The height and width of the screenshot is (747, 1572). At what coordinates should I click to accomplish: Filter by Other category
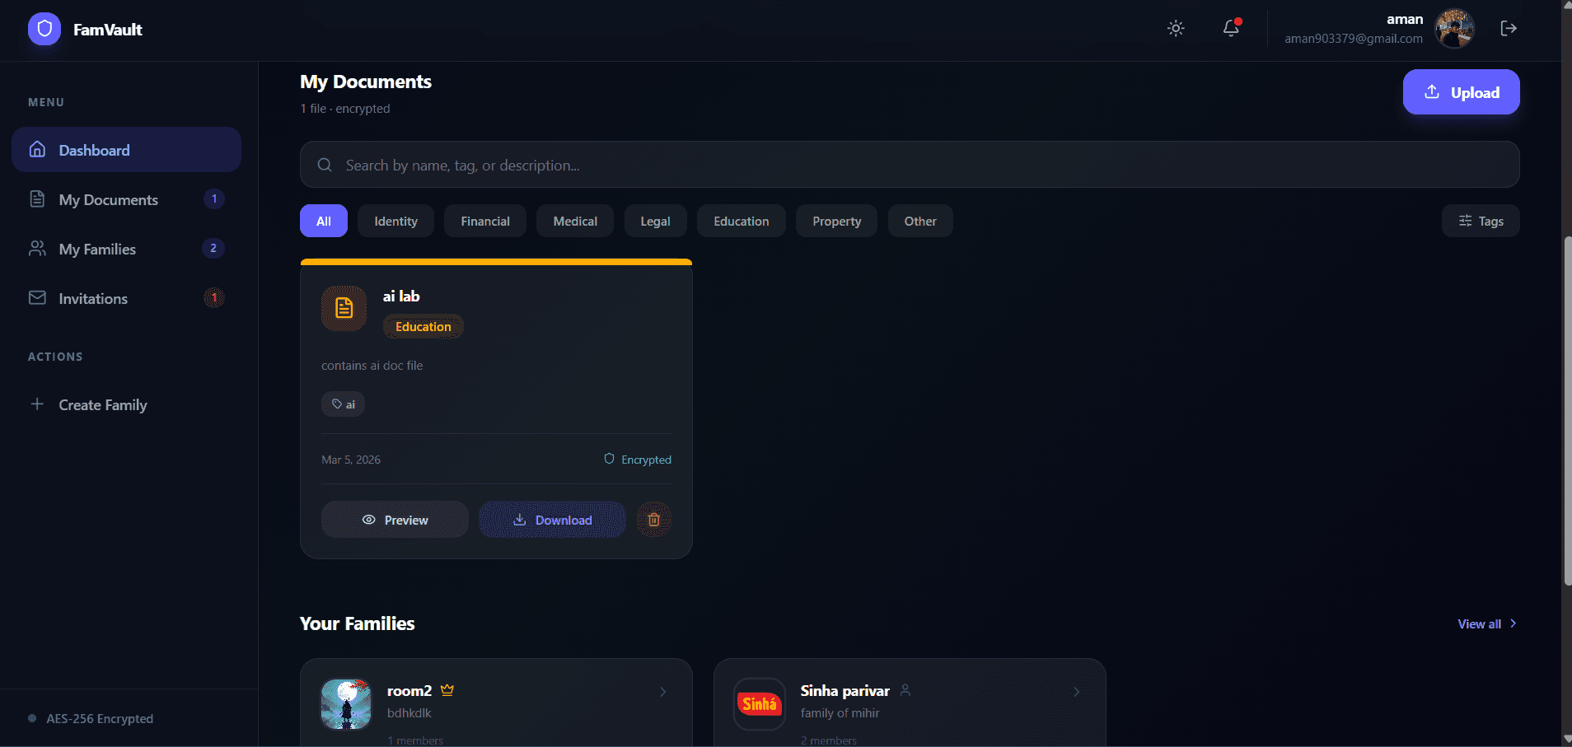coord(920,221)
